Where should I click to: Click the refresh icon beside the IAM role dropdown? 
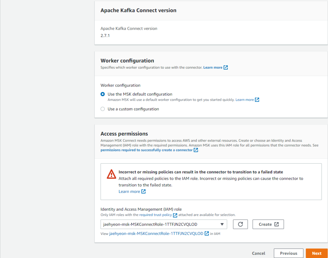click(x=240, y=224)
